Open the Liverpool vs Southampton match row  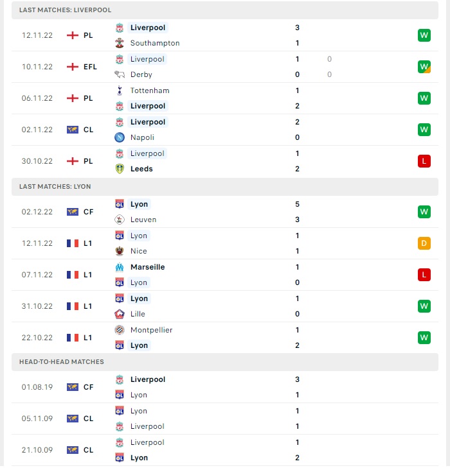click(x=225, y=35)
